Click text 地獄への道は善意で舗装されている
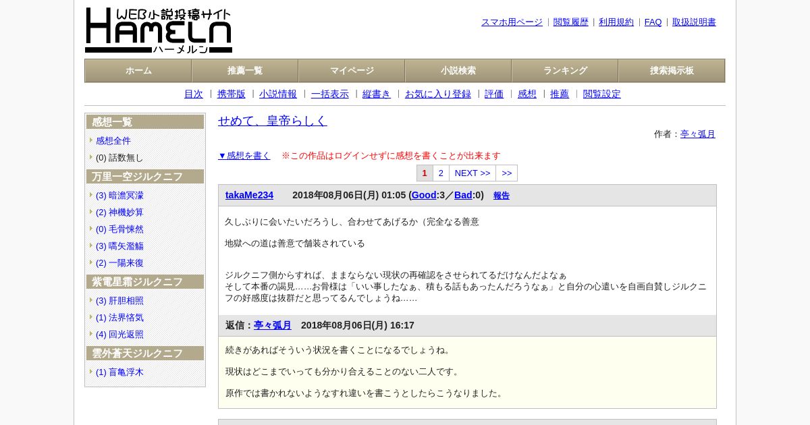 pos(295,244)
